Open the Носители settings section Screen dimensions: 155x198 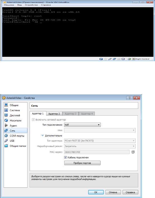click(16, 121)
